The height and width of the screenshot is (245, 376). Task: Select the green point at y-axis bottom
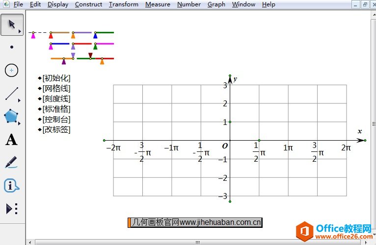click(x=230, y=202)
